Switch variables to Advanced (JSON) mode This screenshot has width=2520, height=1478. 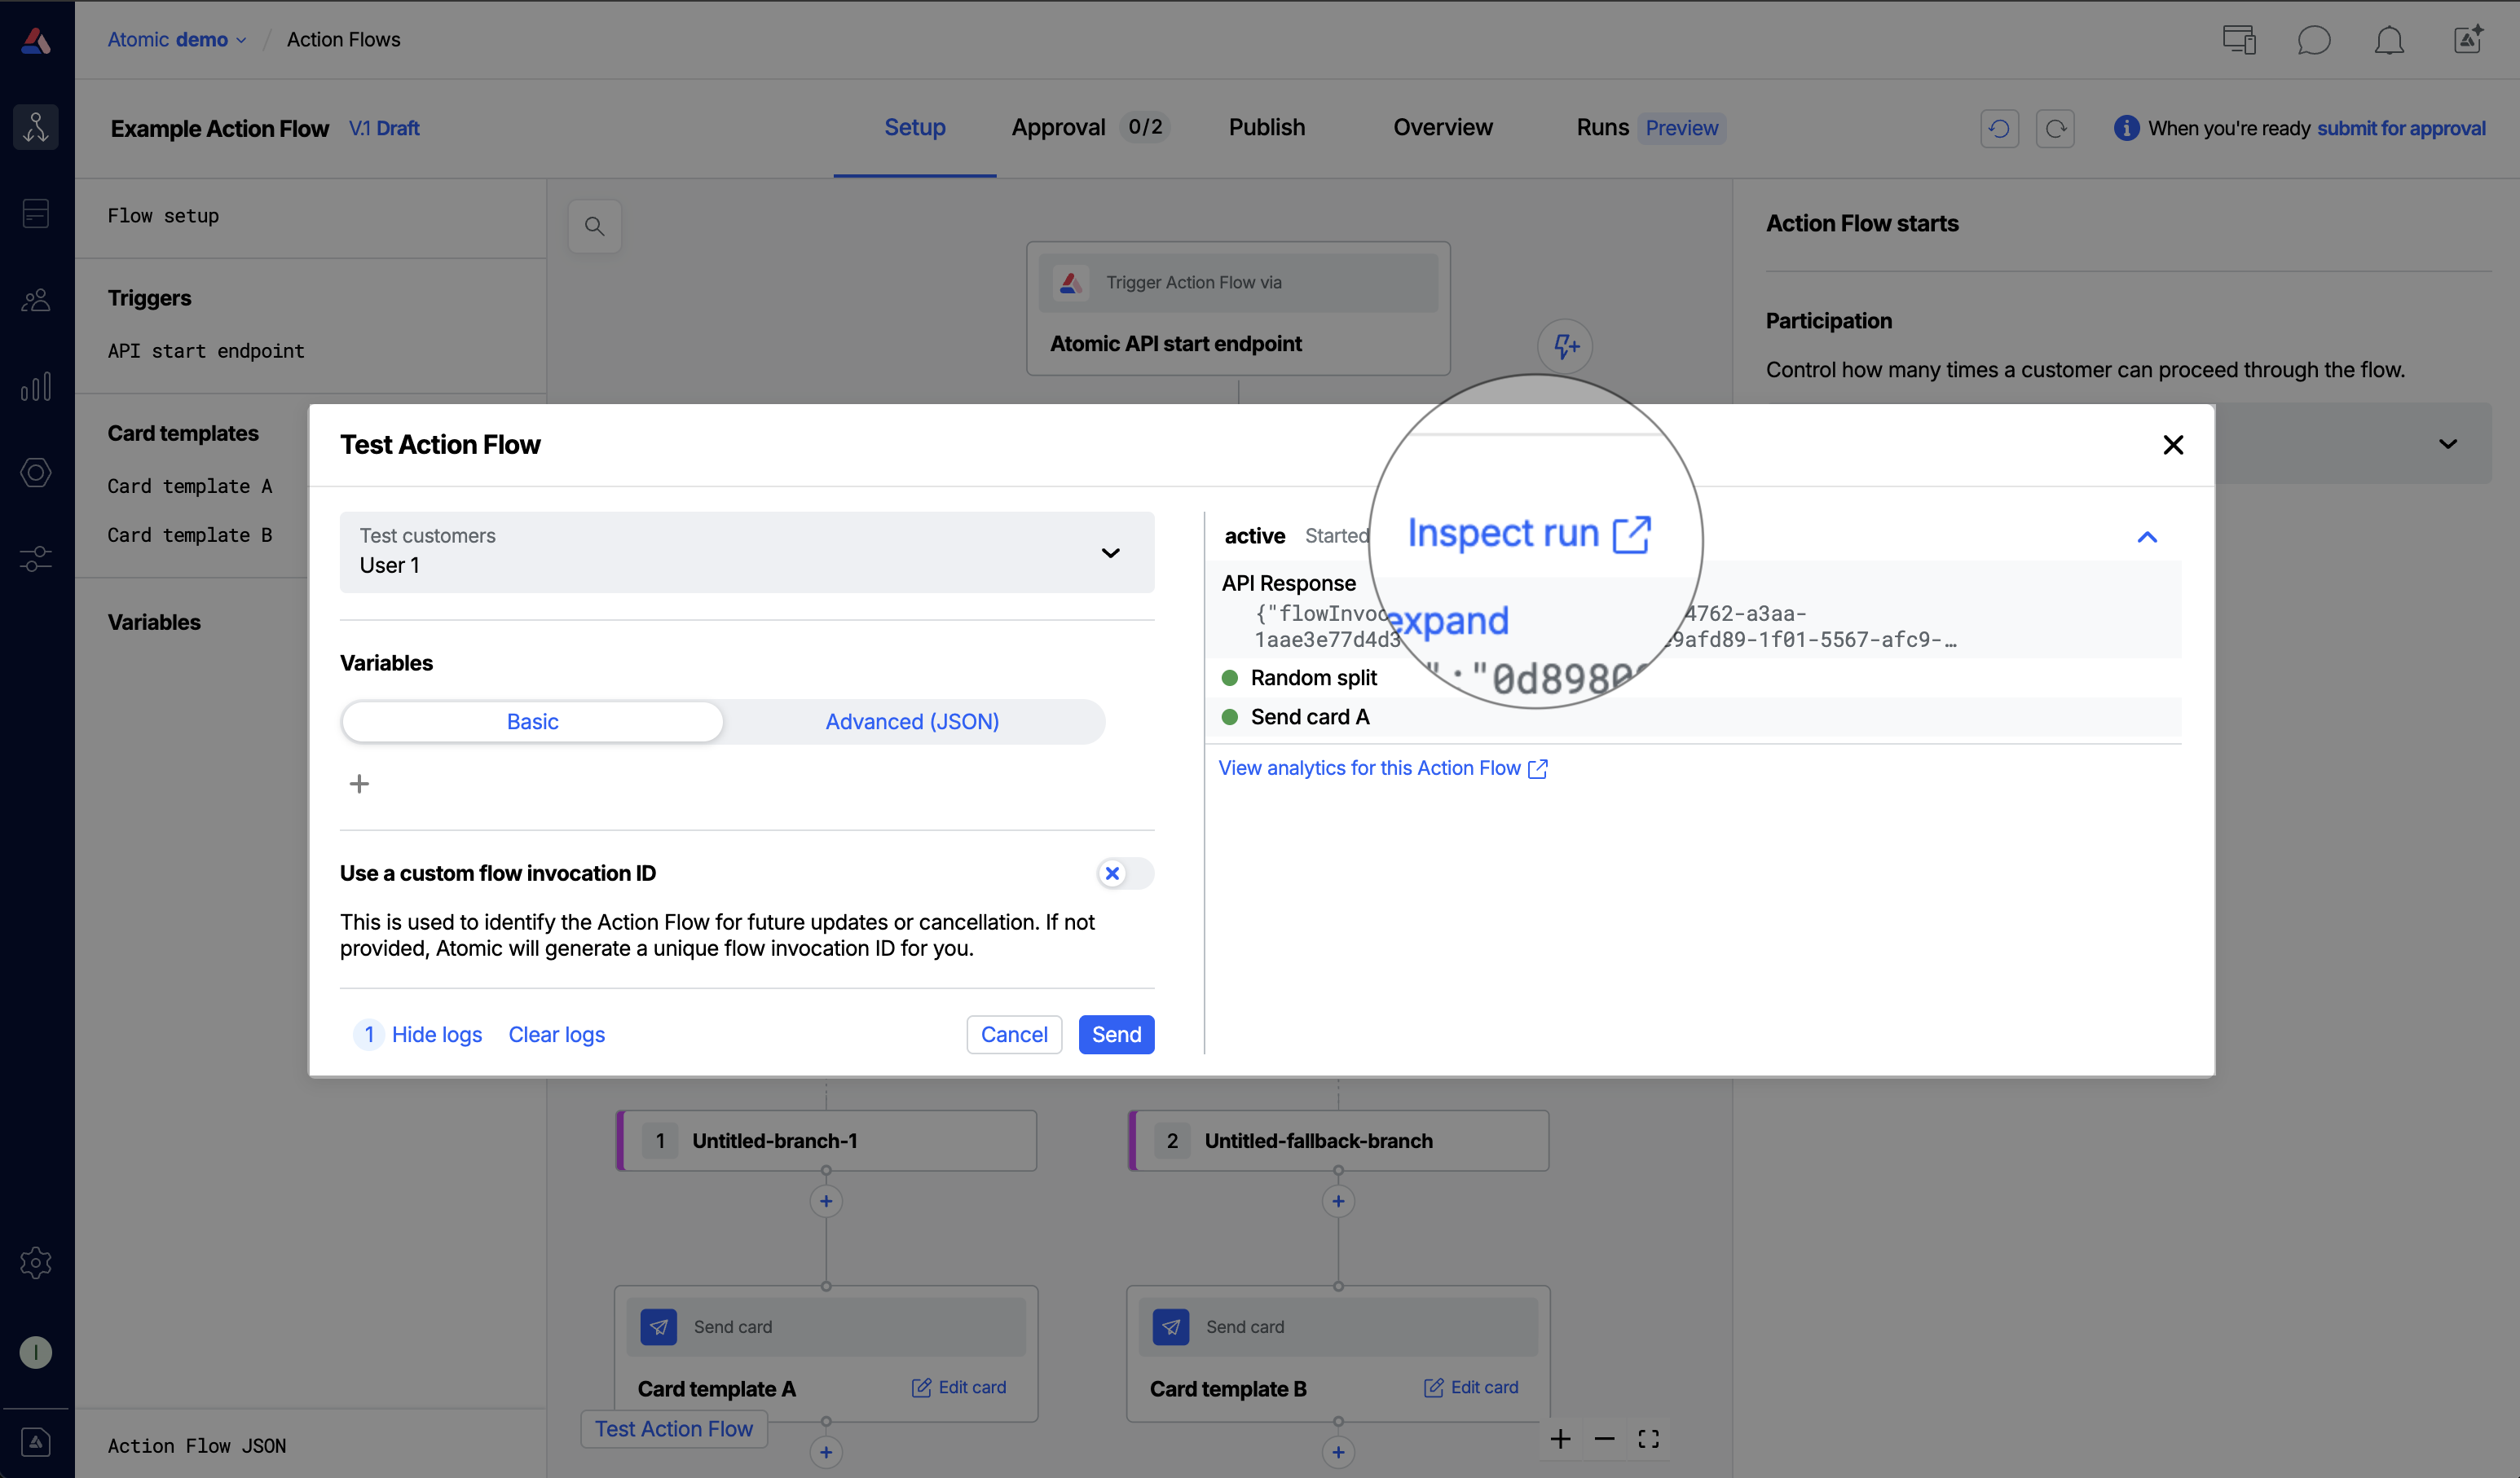912,721
